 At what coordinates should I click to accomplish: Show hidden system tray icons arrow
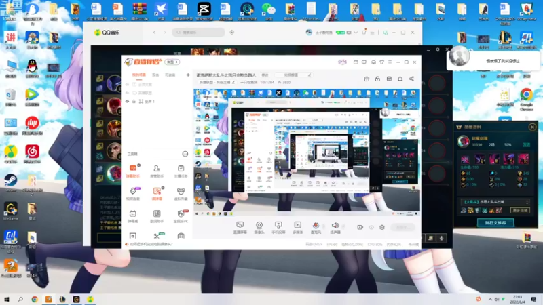tap(490, 299)
